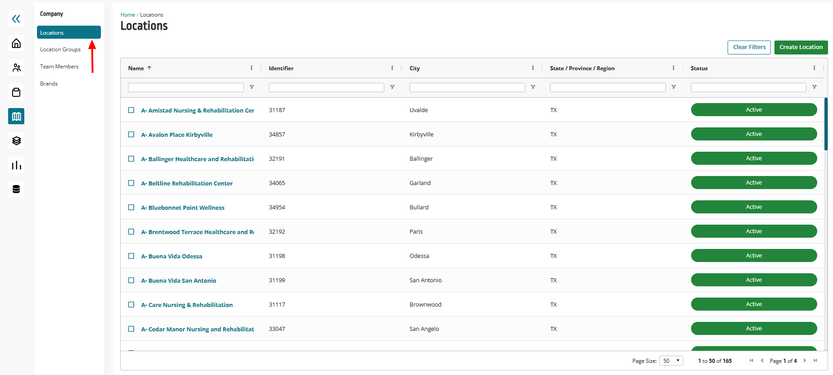
Task: Open Brands menu item
Action: 49,84
